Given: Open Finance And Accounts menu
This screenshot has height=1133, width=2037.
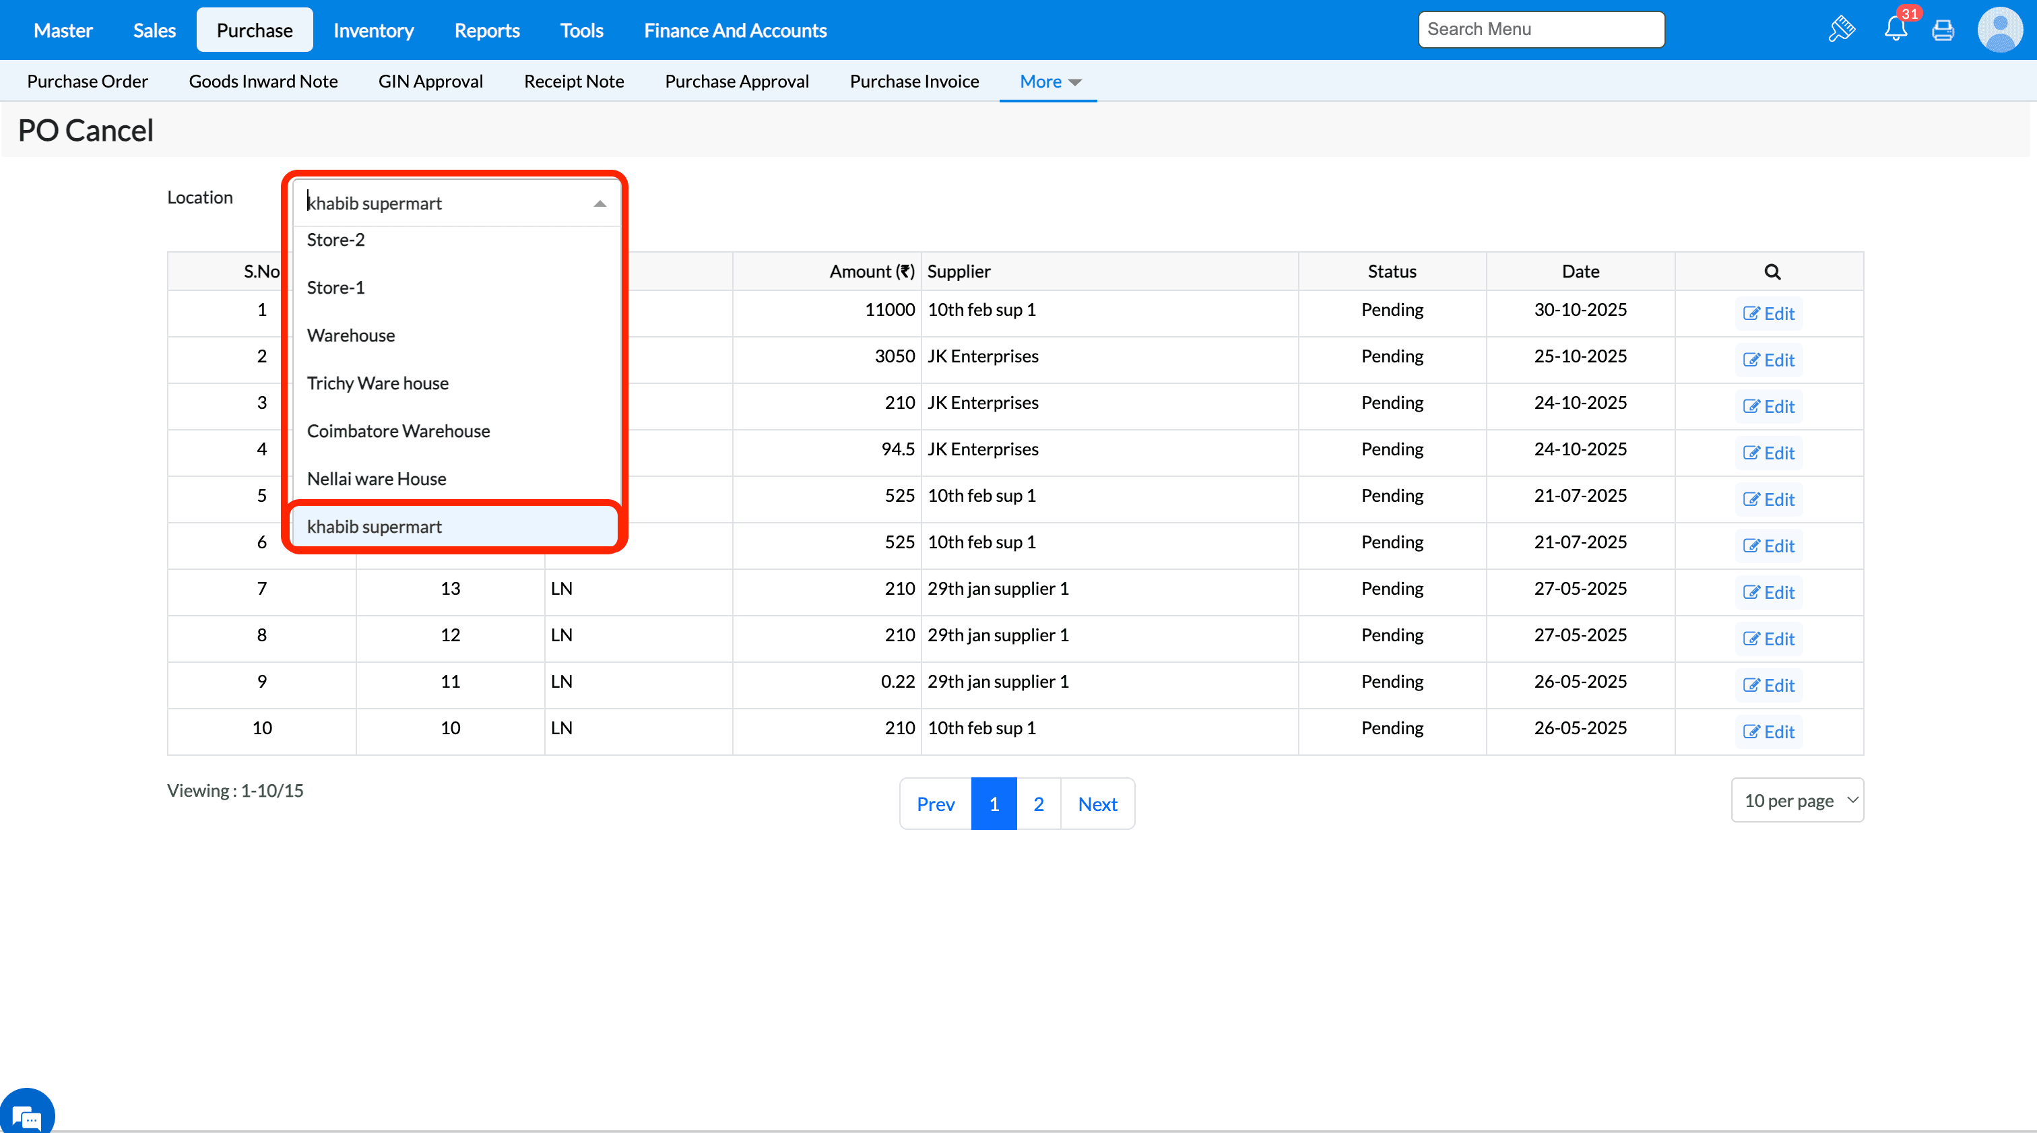Looking at the screenshot, I should (735, 30).
